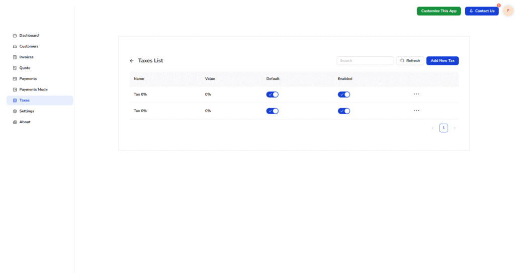Click the Quote icon in sidebar
515x273 pixels.
[x=15, y=68]
